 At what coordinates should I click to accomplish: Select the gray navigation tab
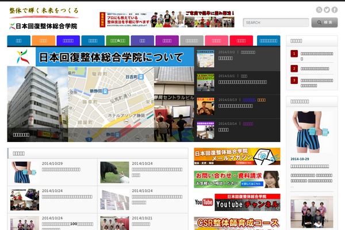coord(192,41)
